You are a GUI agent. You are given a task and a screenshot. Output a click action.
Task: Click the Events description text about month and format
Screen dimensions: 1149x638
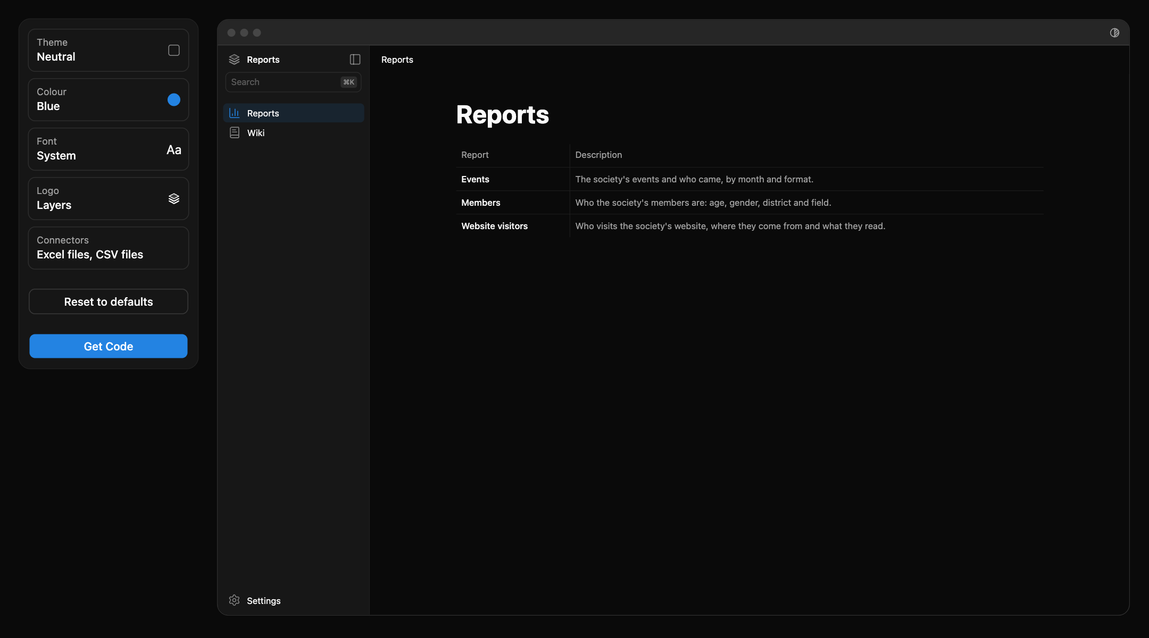pos(694,179)
